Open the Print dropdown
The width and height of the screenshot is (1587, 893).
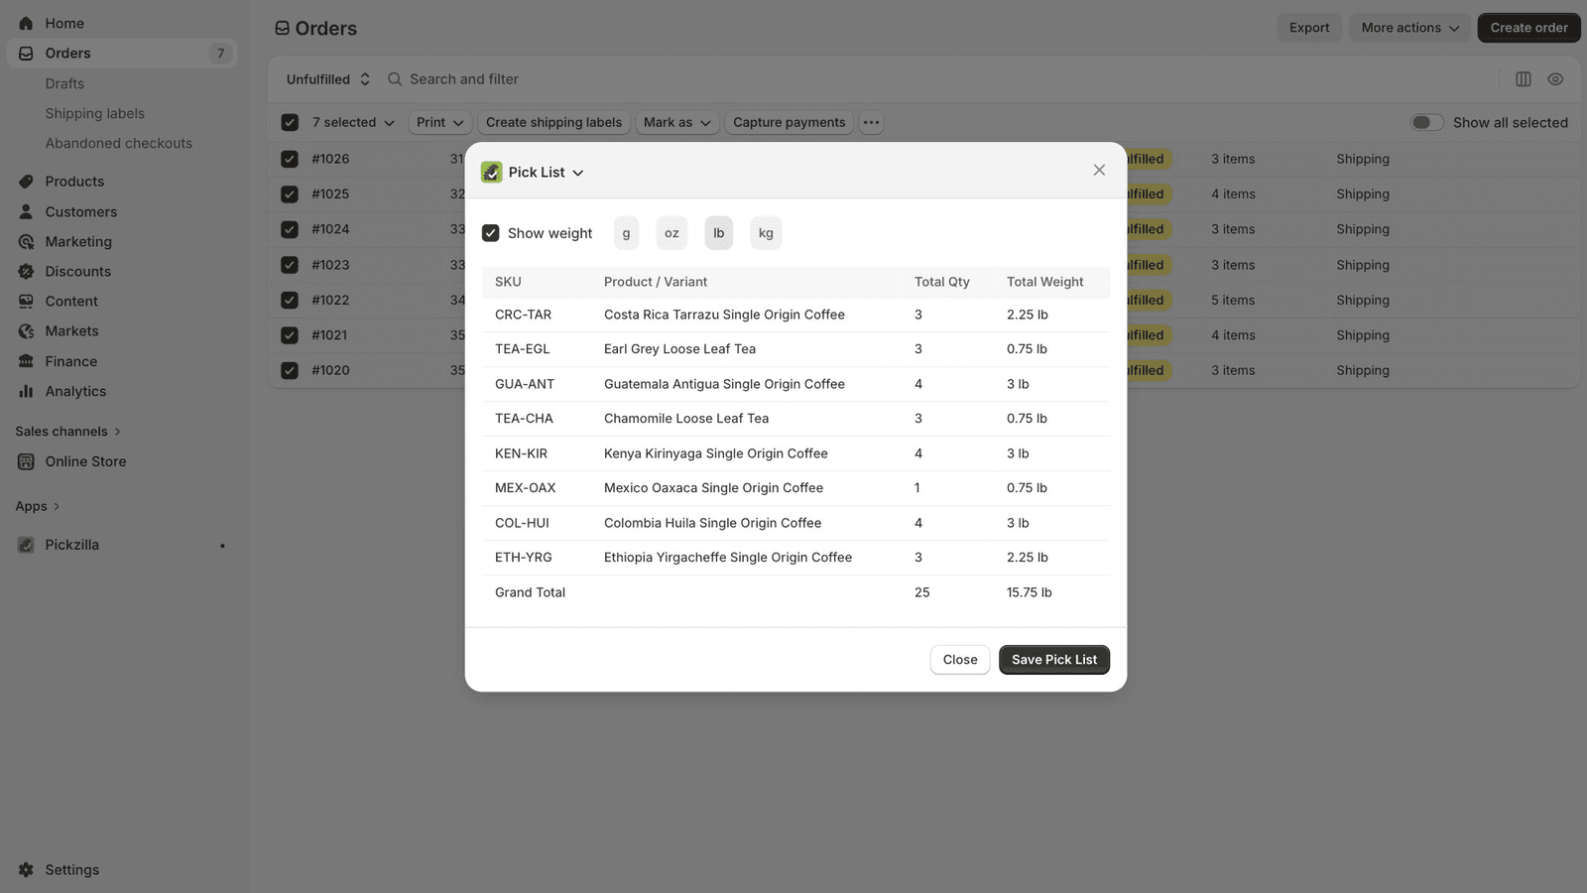point(439,122)
